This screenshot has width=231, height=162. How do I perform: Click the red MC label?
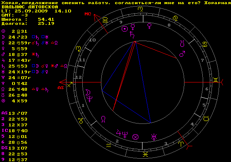tap(88, 14)
